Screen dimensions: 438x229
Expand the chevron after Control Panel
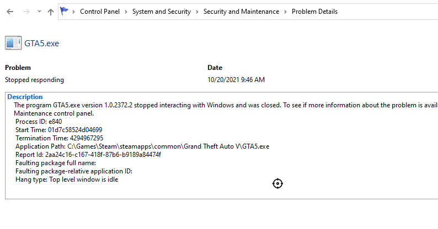[125, 12]
